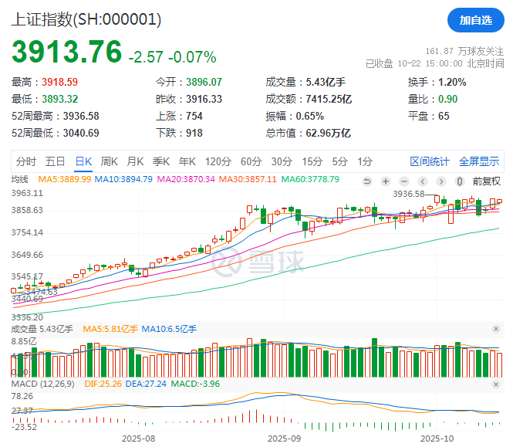Select the 周K tab
The image size is (513, 447).
109,161
